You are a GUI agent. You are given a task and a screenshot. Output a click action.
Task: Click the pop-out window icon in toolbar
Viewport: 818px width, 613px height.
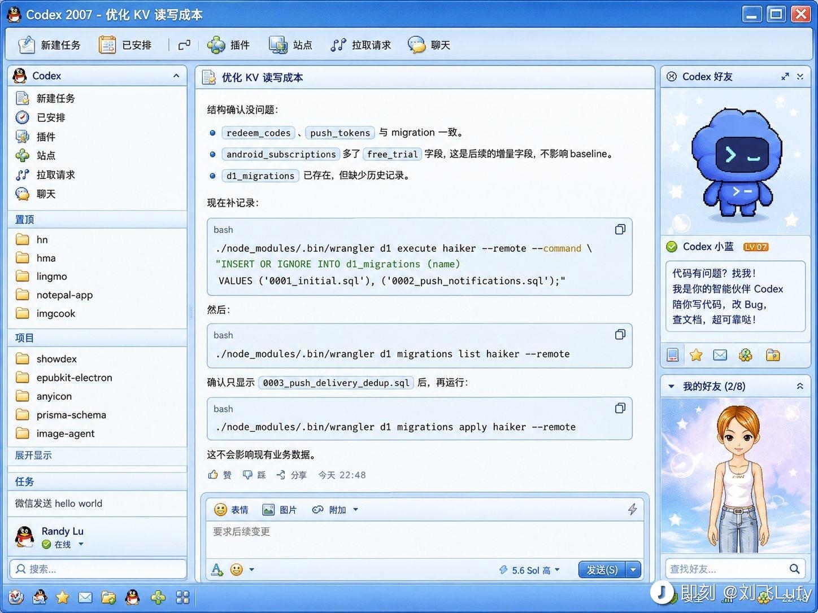[184, 45]
